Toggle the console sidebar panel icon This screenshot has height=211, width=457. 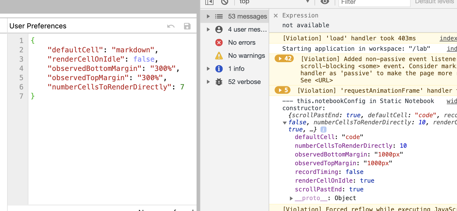(209, 2)
